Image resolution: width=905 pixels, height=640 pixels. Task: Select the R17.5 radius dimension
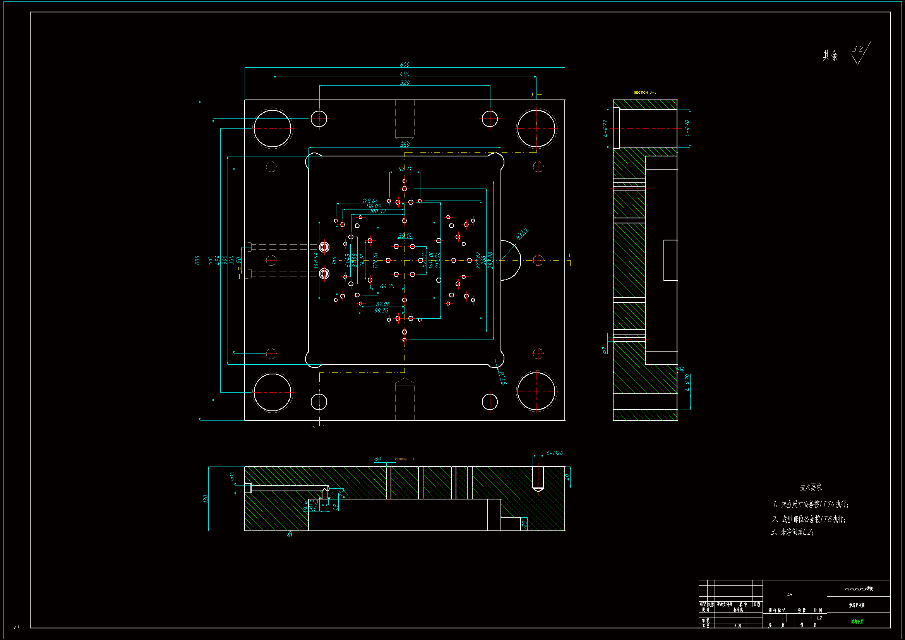502,378
